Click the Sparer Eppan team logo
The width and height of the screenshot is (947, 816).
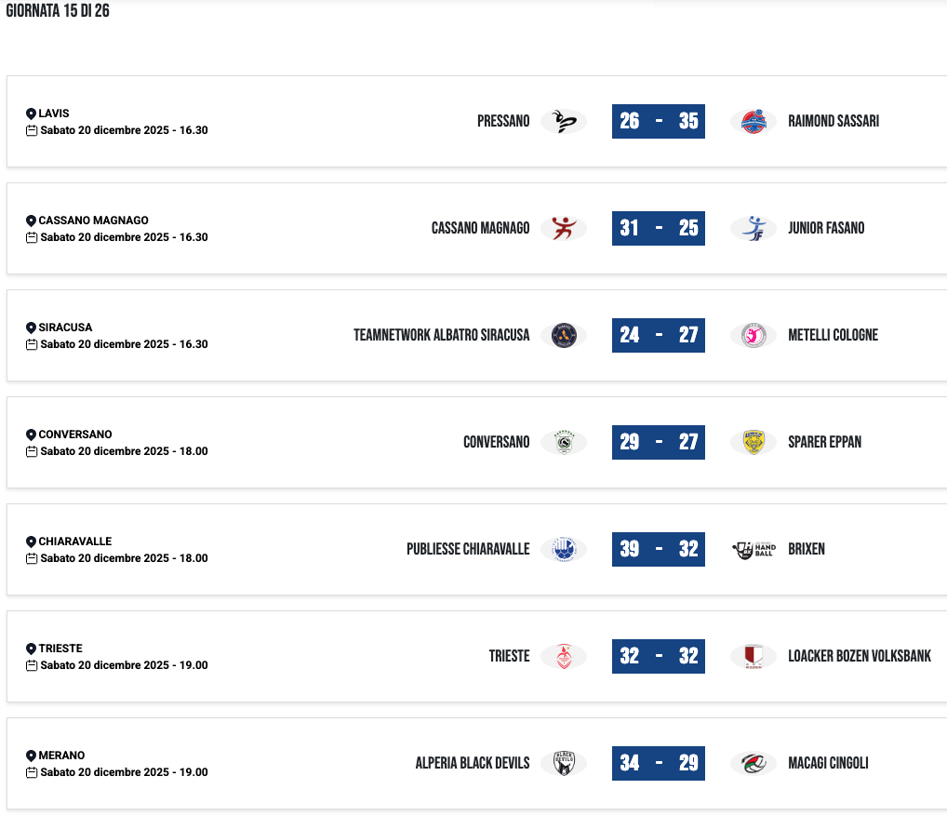pos(753,442)
